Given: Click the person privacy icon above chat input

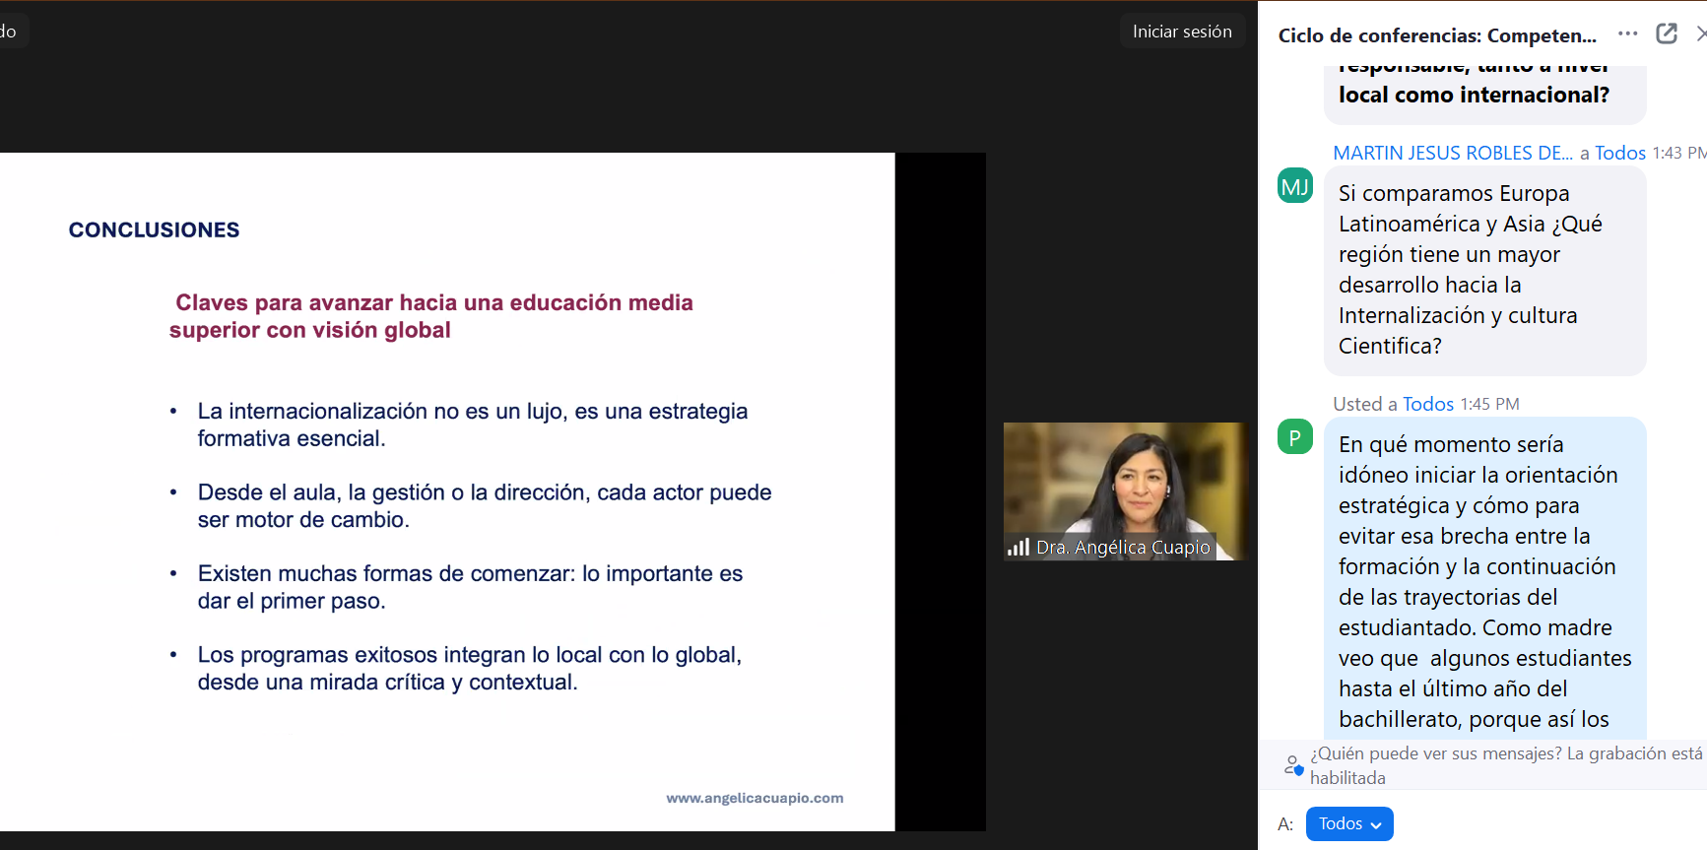Looking at the screenshot, I should [x=1293, y=764].
